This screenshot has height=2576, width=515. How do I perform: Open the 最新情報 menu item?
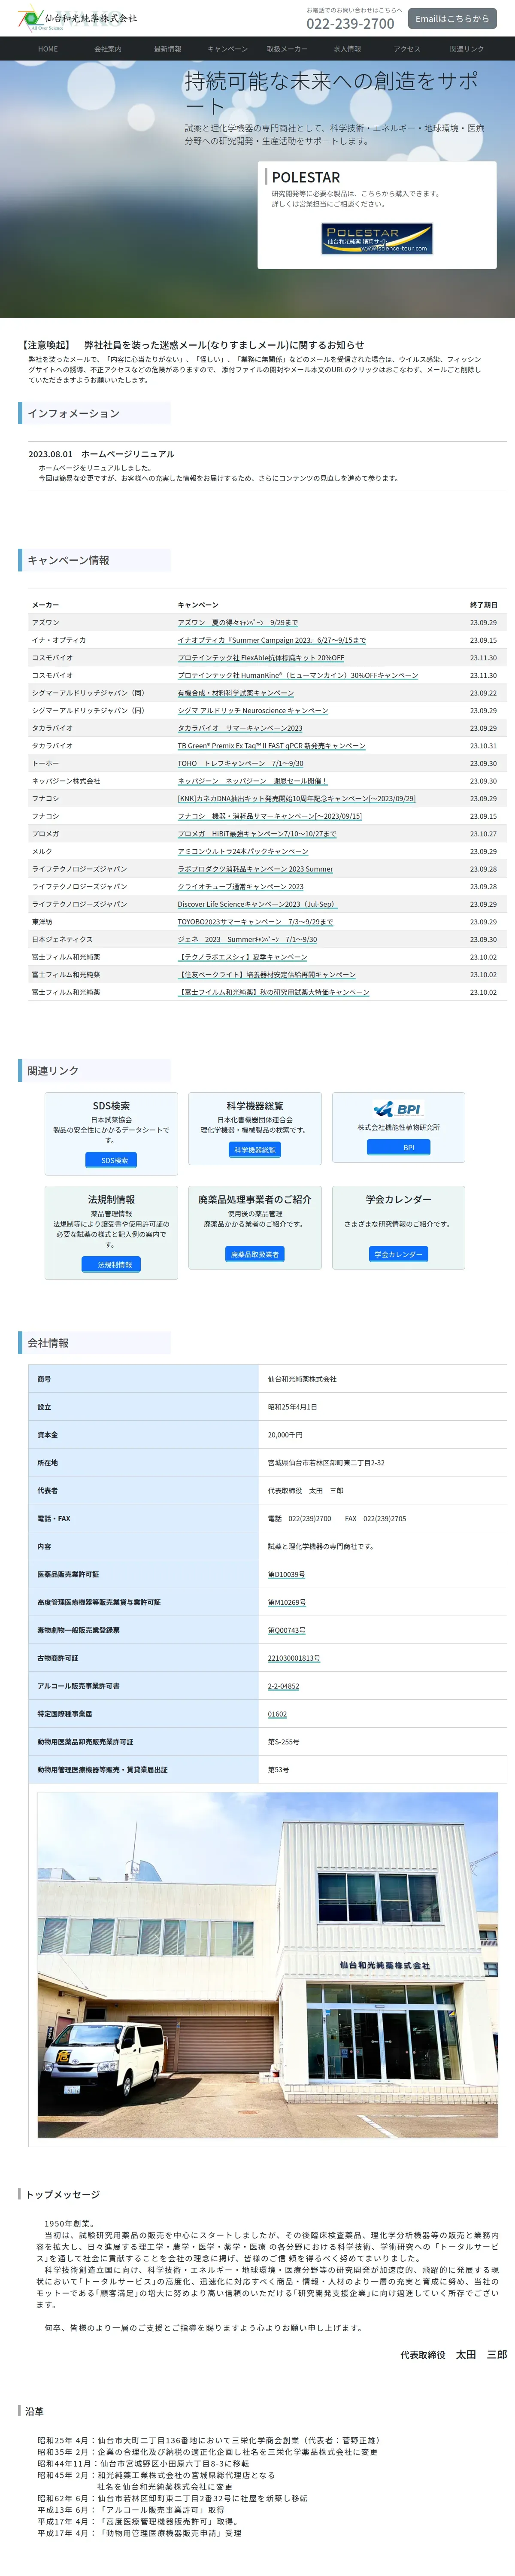168,49
